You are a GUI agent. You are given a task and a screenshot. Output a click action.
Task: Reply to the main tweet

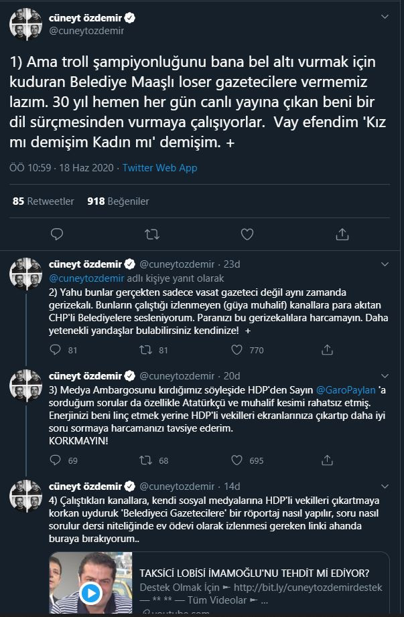[x=57, y=234]
